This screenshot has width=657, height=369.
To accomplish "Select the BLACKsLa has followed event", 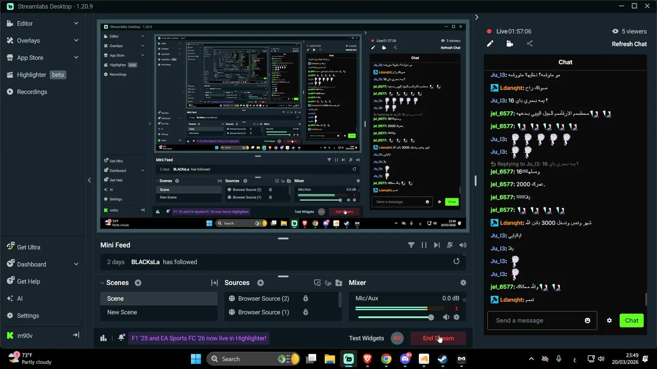I will pos(283,262).
